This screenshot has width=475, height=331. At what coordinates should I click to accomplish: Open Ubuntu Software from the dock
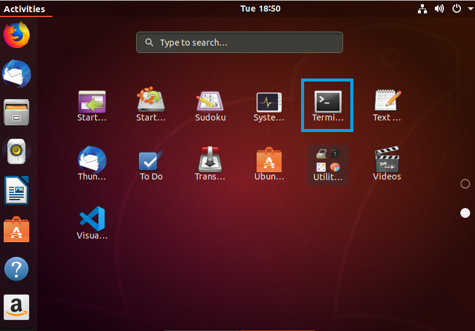point(16,229)
